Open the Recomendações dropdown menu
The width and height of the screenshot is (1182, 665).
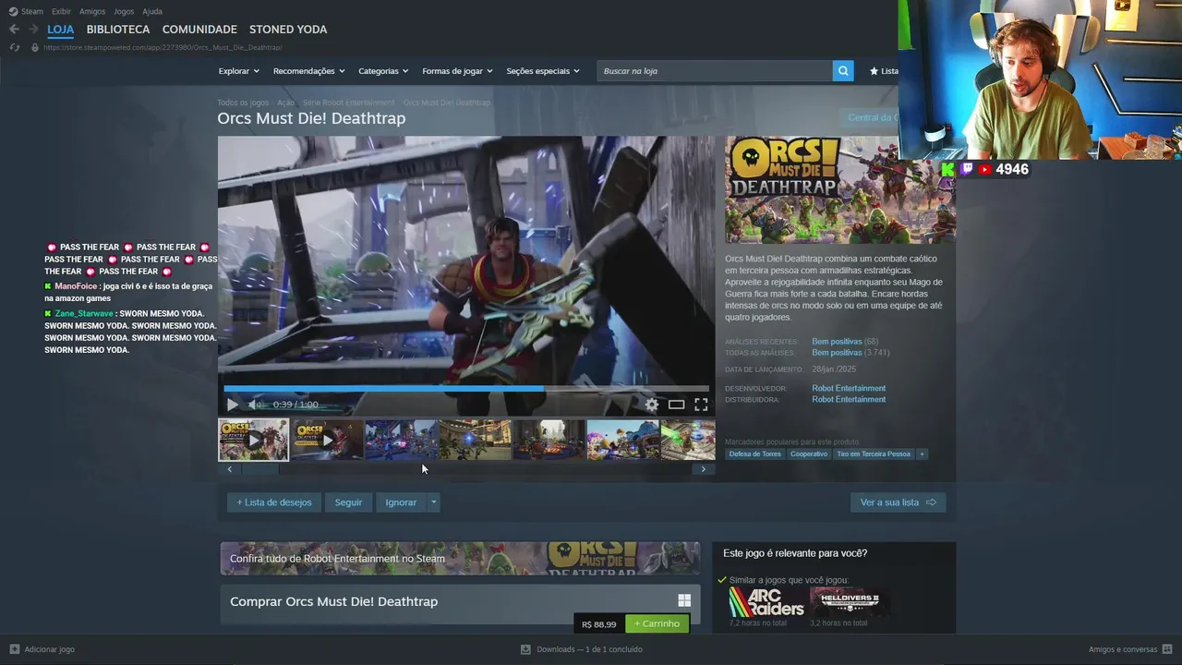[x=308, y=71]
